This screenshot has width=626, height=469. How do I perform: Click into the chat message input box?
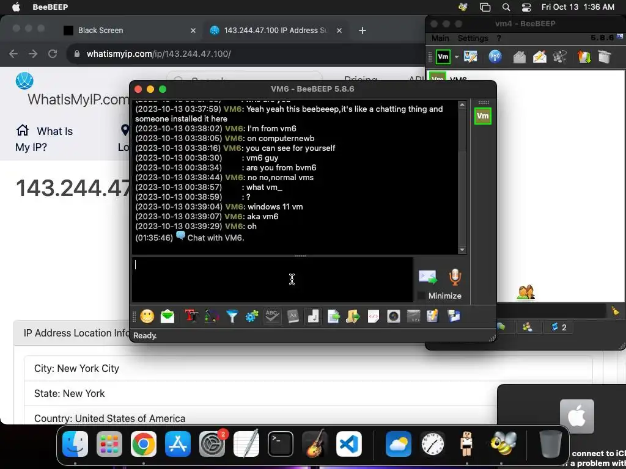click(x=272, y=279)
